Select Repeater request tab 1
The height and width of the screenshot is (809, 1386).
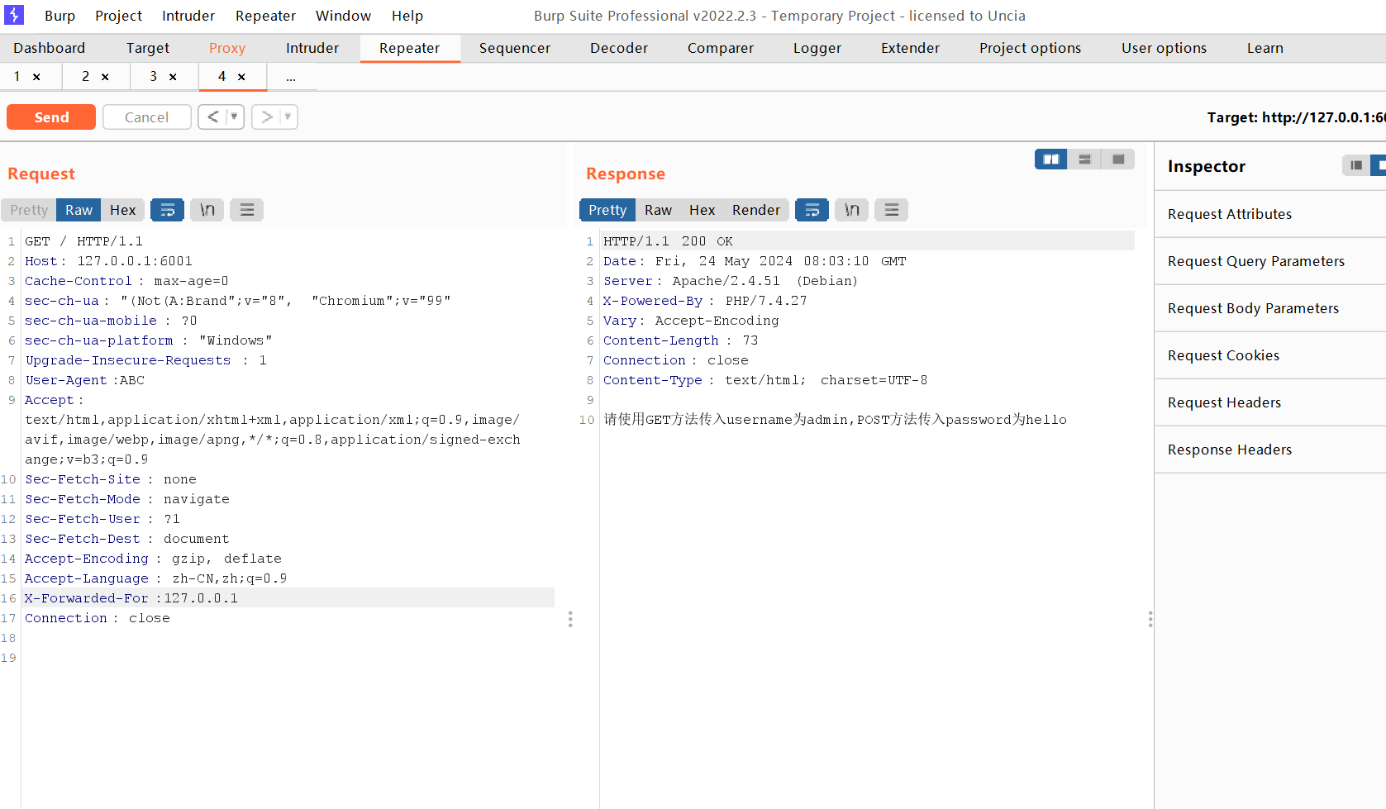click(x=17, y=77)
